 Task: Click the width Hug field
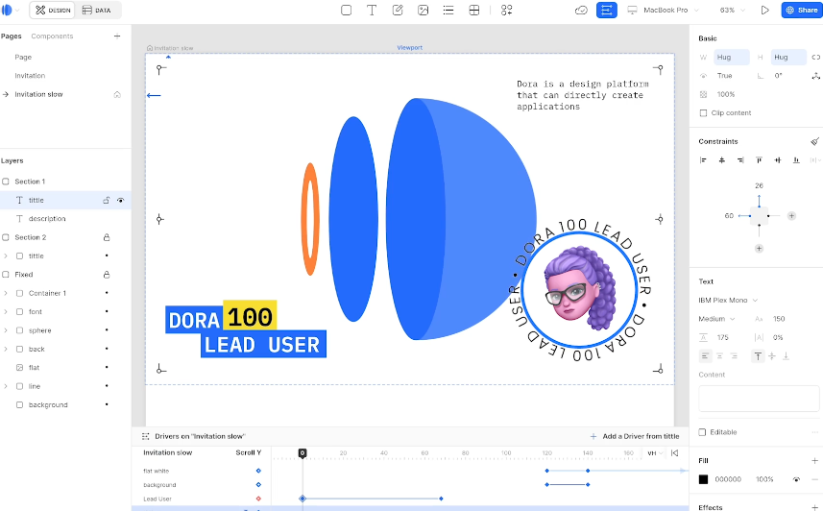(732, 58)
